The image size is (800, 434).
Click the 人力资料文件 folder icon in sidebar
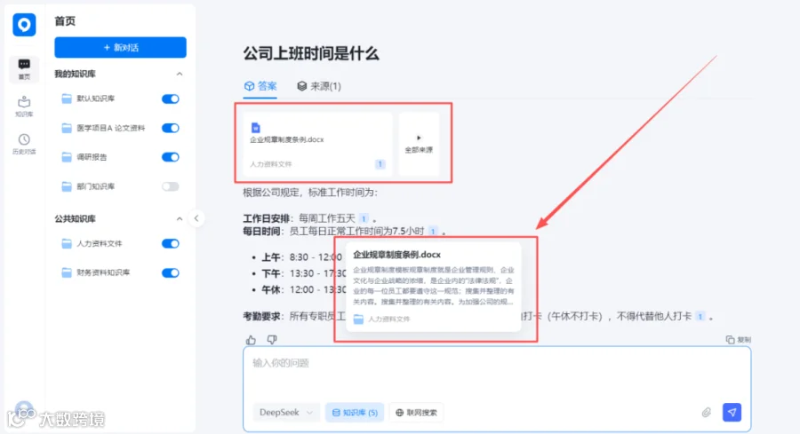[67, 243]
